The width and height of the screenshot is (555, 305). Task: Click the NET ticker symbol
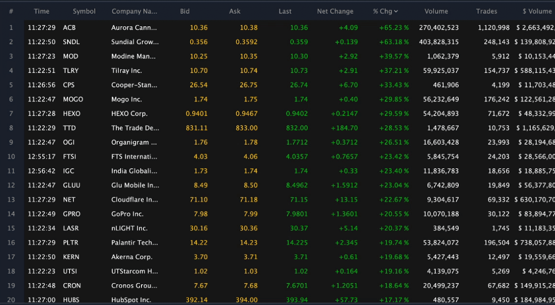coord(69,200)
